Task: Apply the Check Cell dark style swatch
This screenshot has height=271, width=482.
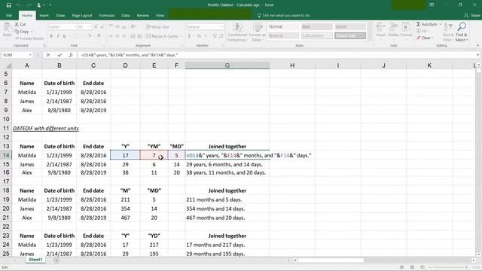Action: tap(350, 35)
